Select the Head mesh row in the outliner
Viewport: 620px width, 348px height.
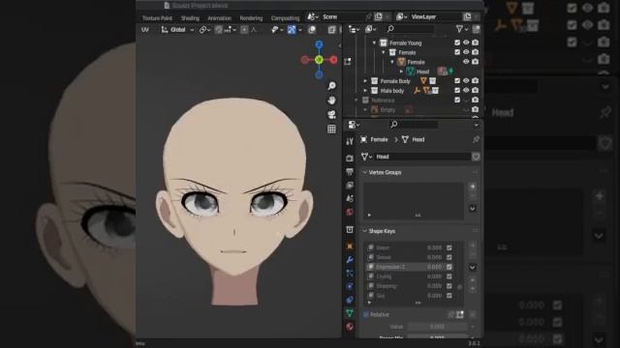click(x=422, y=72)
